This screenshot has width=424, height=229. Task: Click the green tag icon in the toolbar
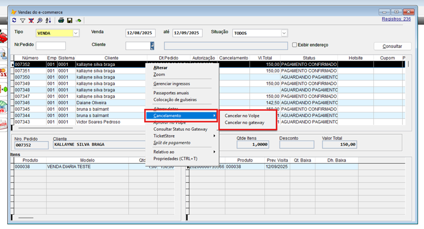click(78, 21)
